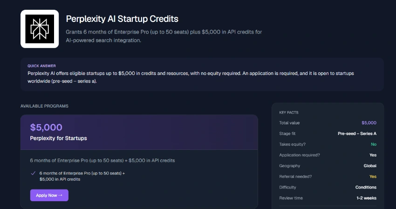Click the 1-2 weeks review time

pyautogui.click(x=367, y=198)
